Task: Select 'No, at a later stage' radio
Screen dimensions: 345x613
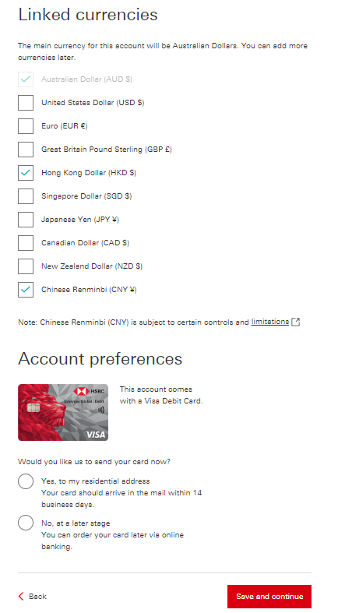Action: (x=26, y=523)
